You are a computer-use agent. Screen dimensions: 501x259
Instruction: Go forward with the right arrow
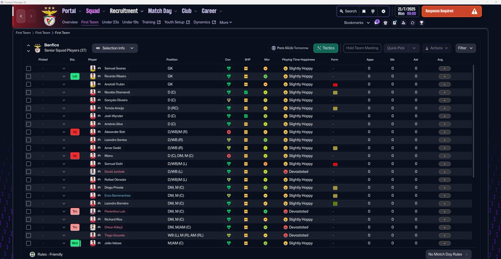[x=31, y=16]
